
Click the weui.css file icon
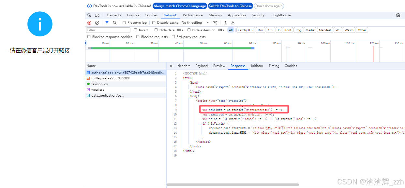point(88,90)
